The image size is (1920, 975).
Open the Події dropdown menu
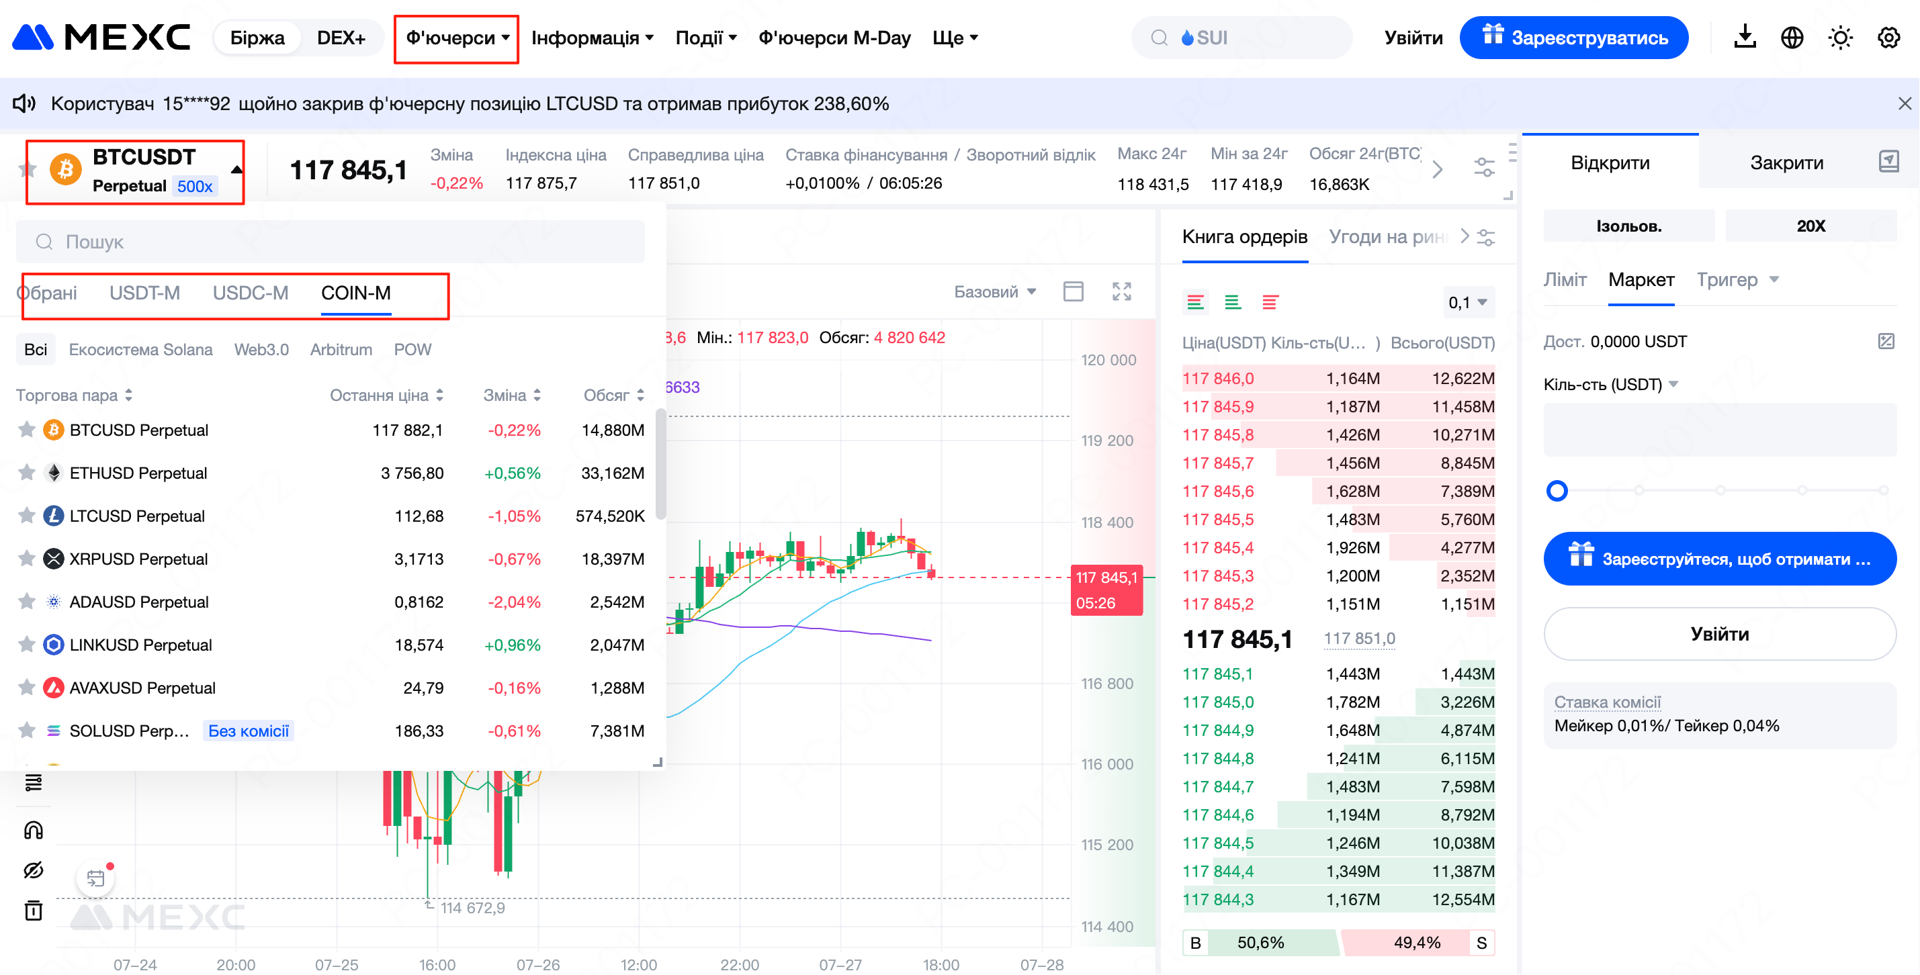click(x=705, y=38)
